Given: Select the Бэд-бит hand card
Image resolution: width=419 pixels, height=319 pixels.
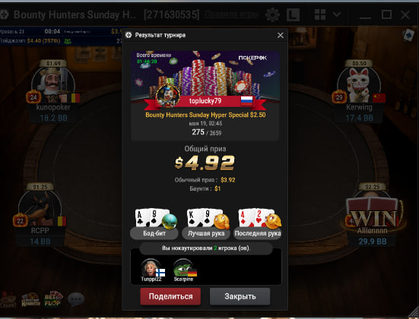Looking at the screenshot, I should [154, 224].
